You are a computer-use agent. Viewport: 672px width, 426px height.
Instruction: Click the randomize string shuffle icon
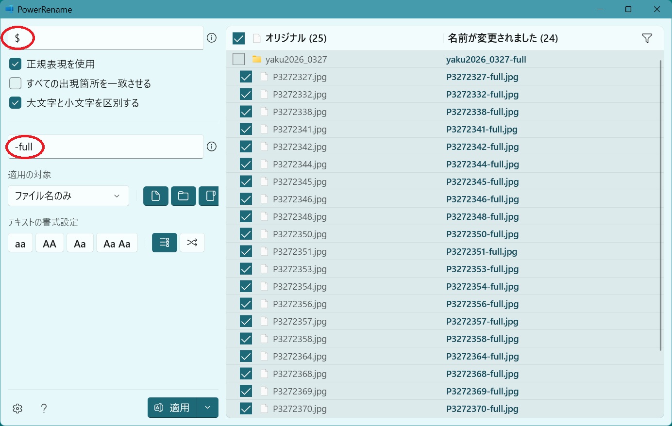click(192, 243)
